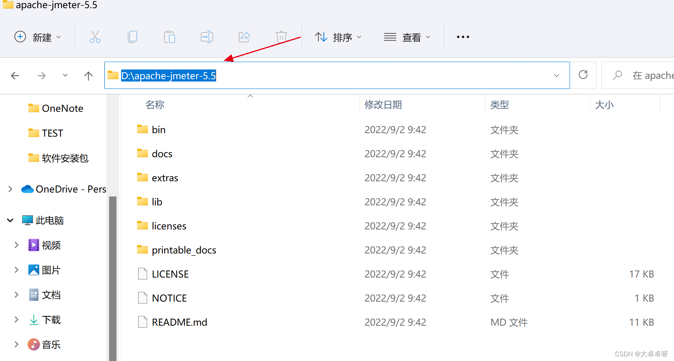Open TEST folder in sidebar
This screenshot has width=674, height=361.
(x=45, y=133)
